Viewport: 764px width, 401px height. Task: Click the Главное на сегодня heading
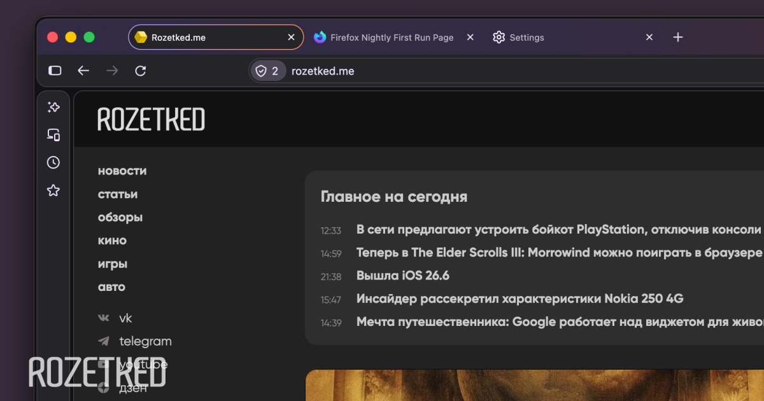[394, 197]
